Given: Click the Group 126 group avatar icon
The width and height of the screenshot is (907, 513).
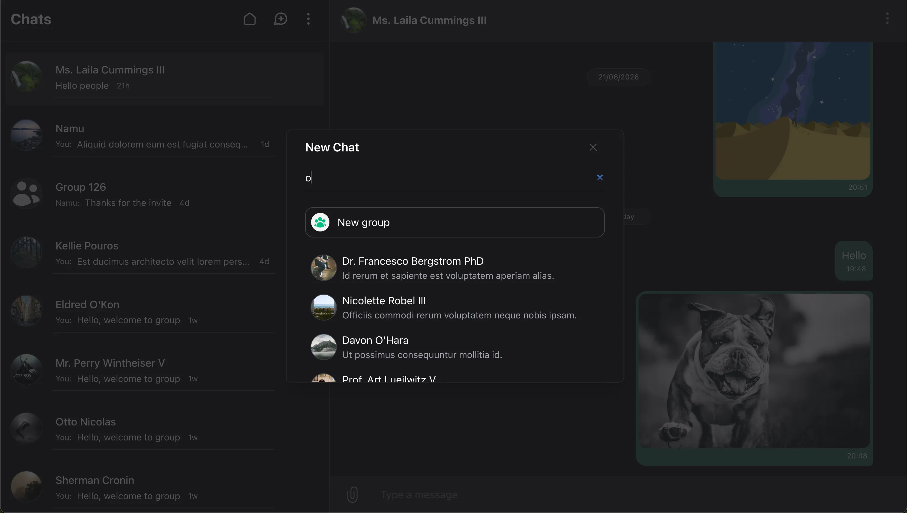Looking at the screenshot, I should (26, 194).
